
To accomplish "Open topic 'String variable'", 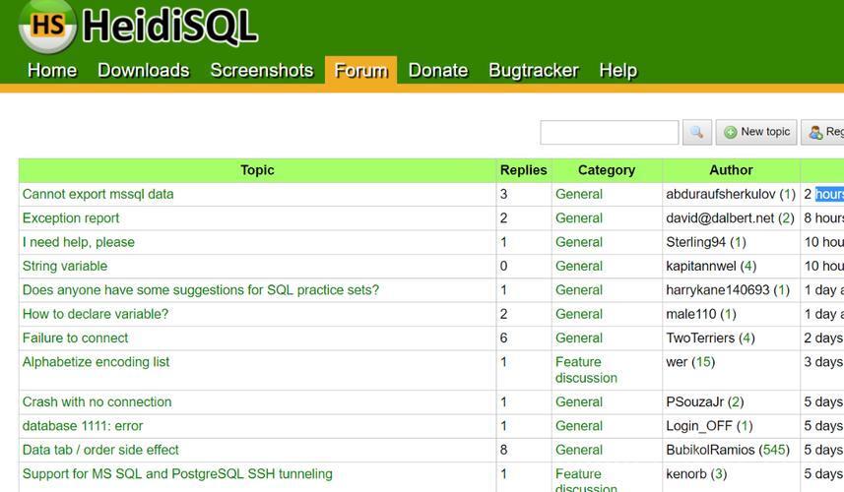I will [x=65, y=266].
